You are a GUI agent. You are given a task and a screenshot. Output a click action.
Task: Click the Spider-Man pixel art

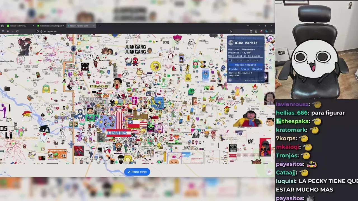pos(135,61)
